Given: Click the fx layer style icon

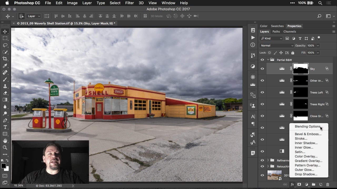Looking at the screenshot, I should click(292, 185).
